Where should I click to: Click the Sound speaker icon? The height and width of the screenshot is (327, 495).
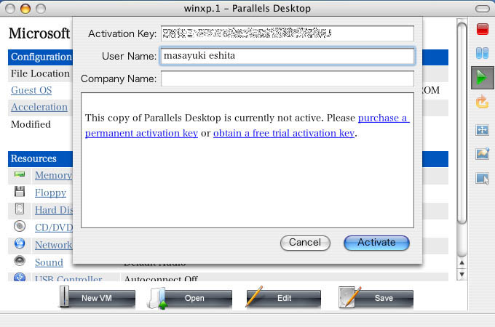20,262
